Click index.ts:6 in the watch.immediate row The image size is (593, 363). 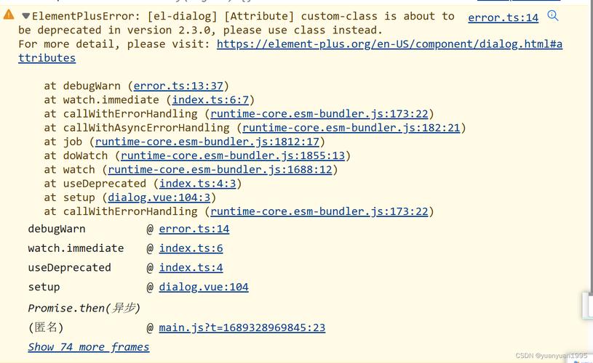(191, 248)
